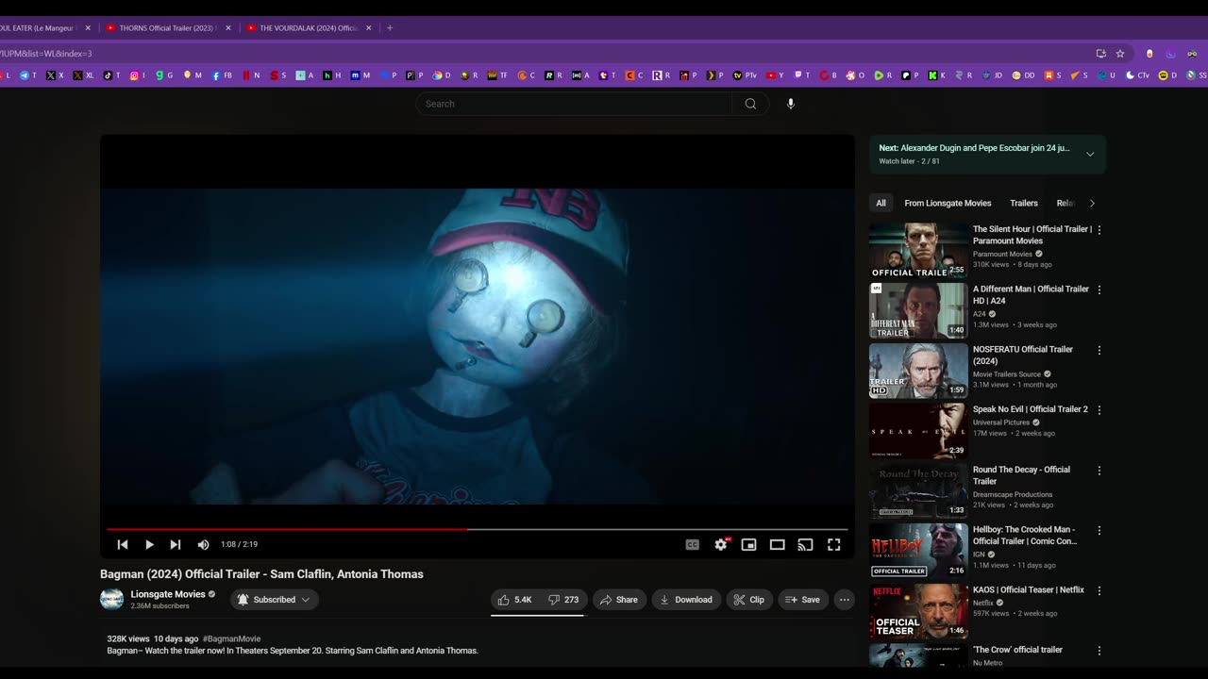Open Telegram bookmark labeled T
Viewport: 1208px width, 679px height.
29,75
